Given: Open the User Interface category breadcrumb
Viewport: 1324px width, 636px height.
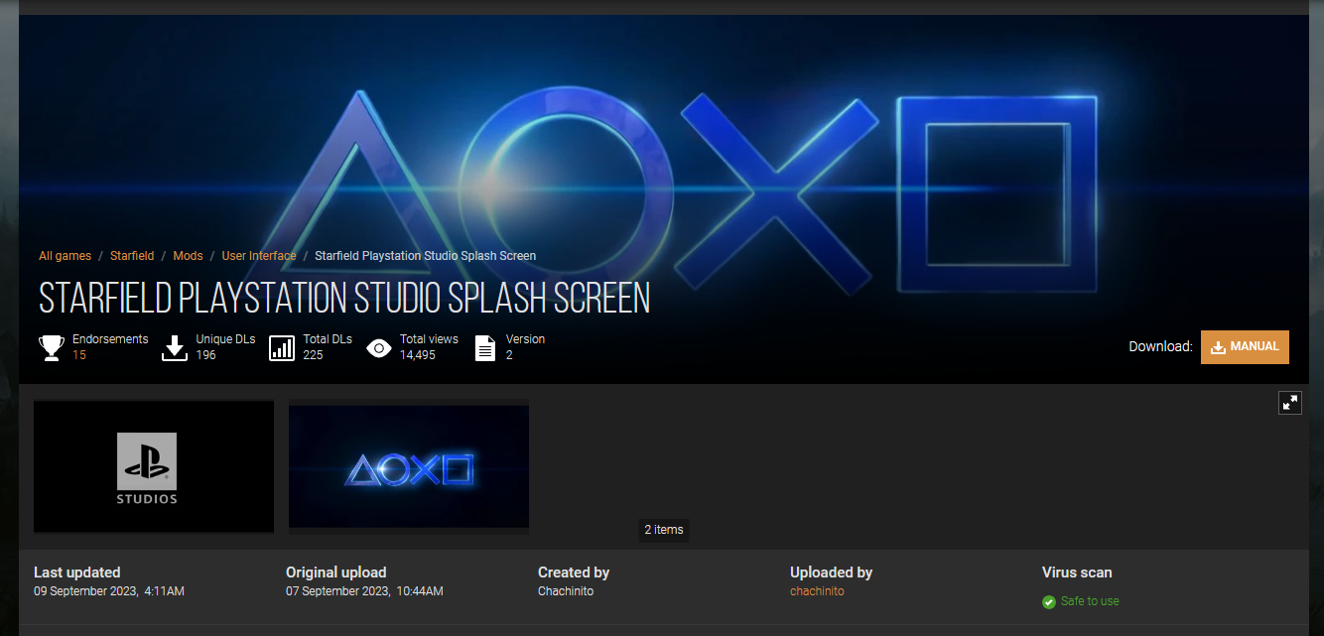Looking at the screenshot, I should click(259, 256).
